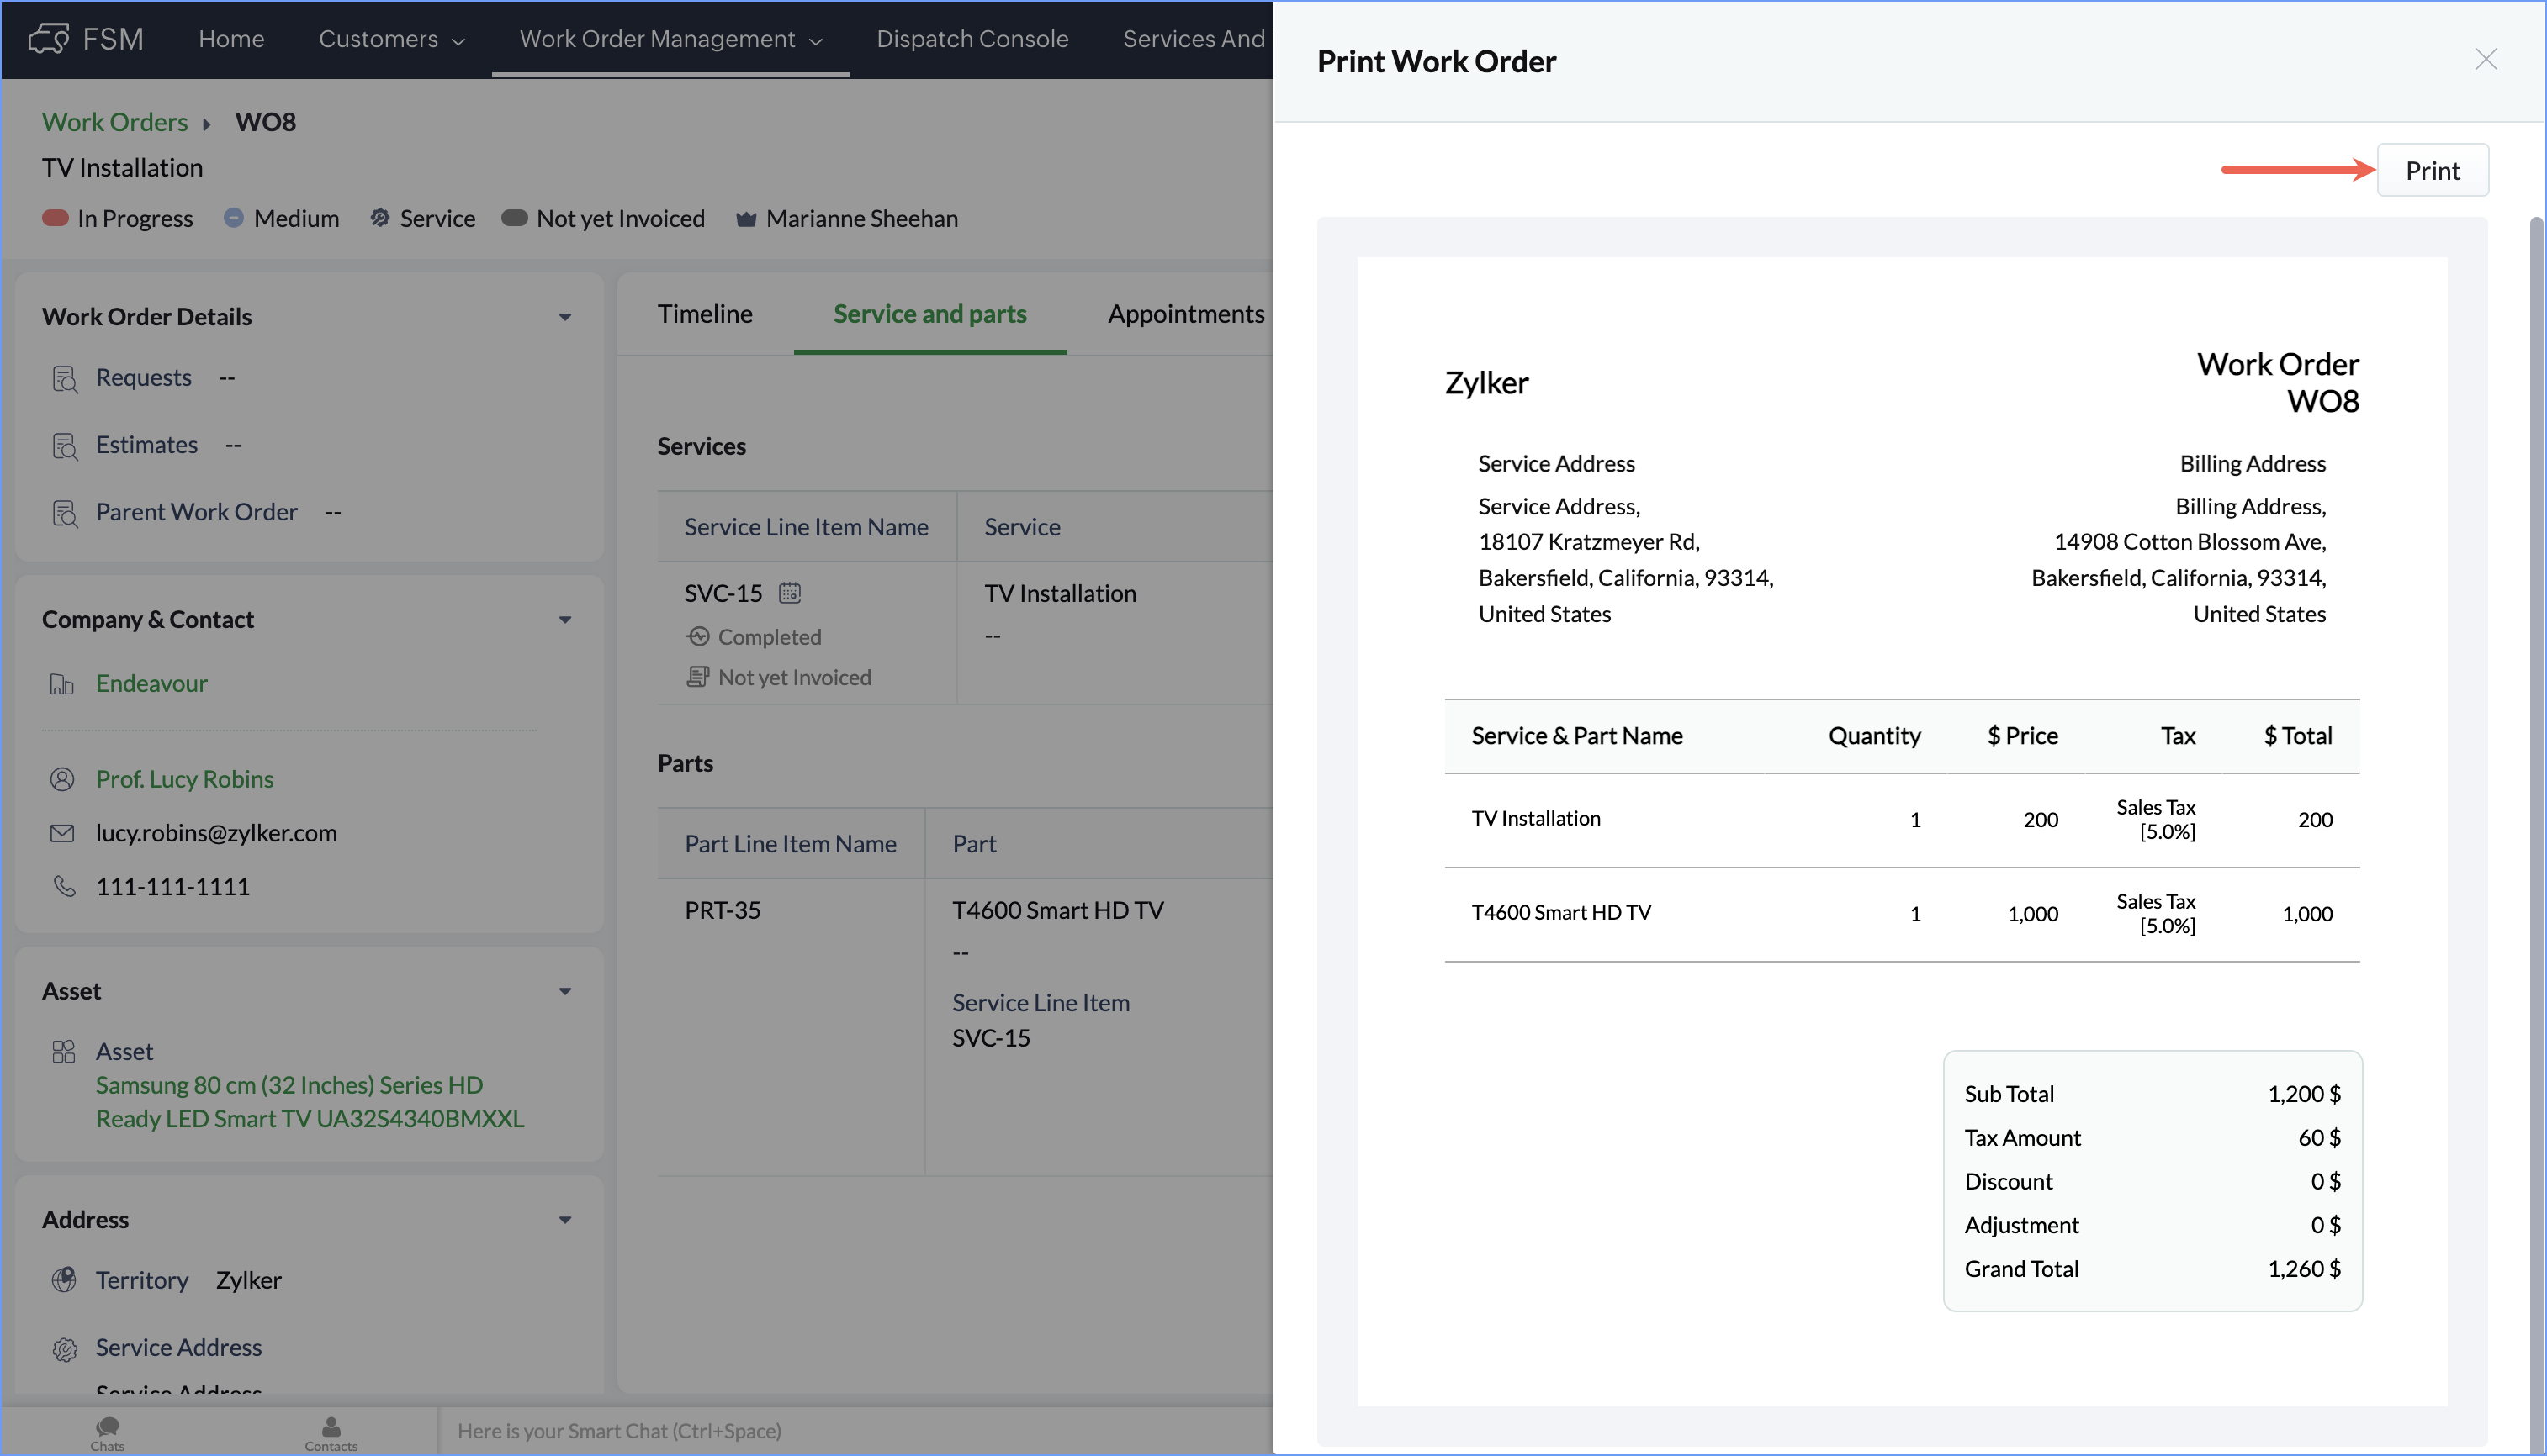Close the Print Work Order panel

point(2485,60)
